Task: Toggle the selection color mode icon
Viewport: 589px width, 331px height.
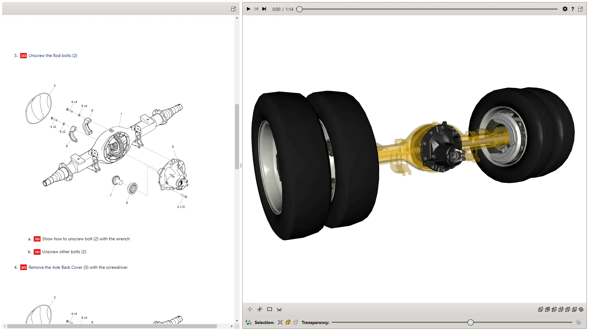Action: [248, 322]
